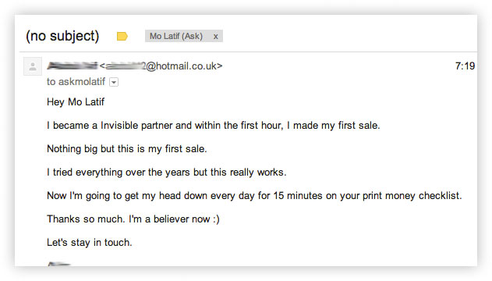Click the sender's grey avatar icon
492x281 pixels.
[33, 66]
